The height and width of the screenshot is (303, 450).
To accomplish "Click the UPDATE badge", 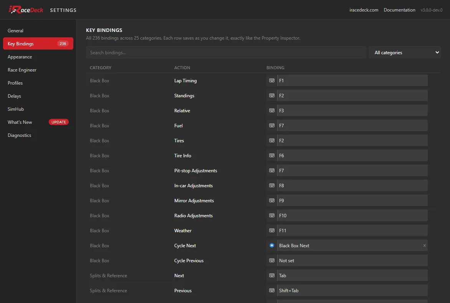I will (58, 122).
